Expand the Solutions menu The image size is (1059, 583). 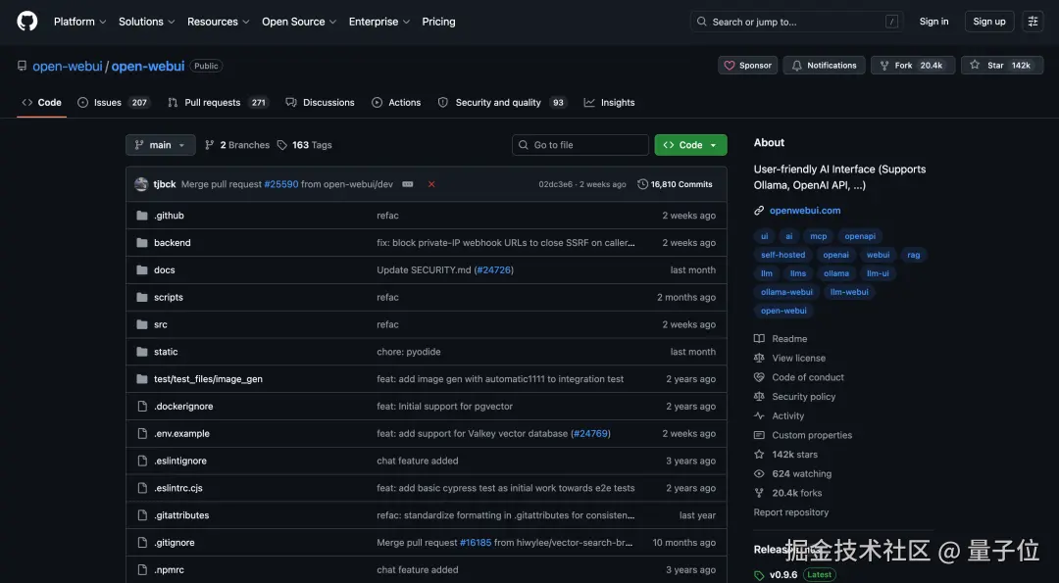tap(146, 22)
